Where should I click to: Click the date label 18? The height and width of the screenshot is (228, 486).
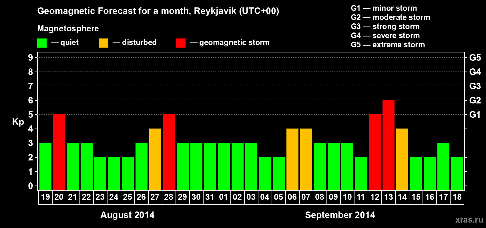(457, 197)
